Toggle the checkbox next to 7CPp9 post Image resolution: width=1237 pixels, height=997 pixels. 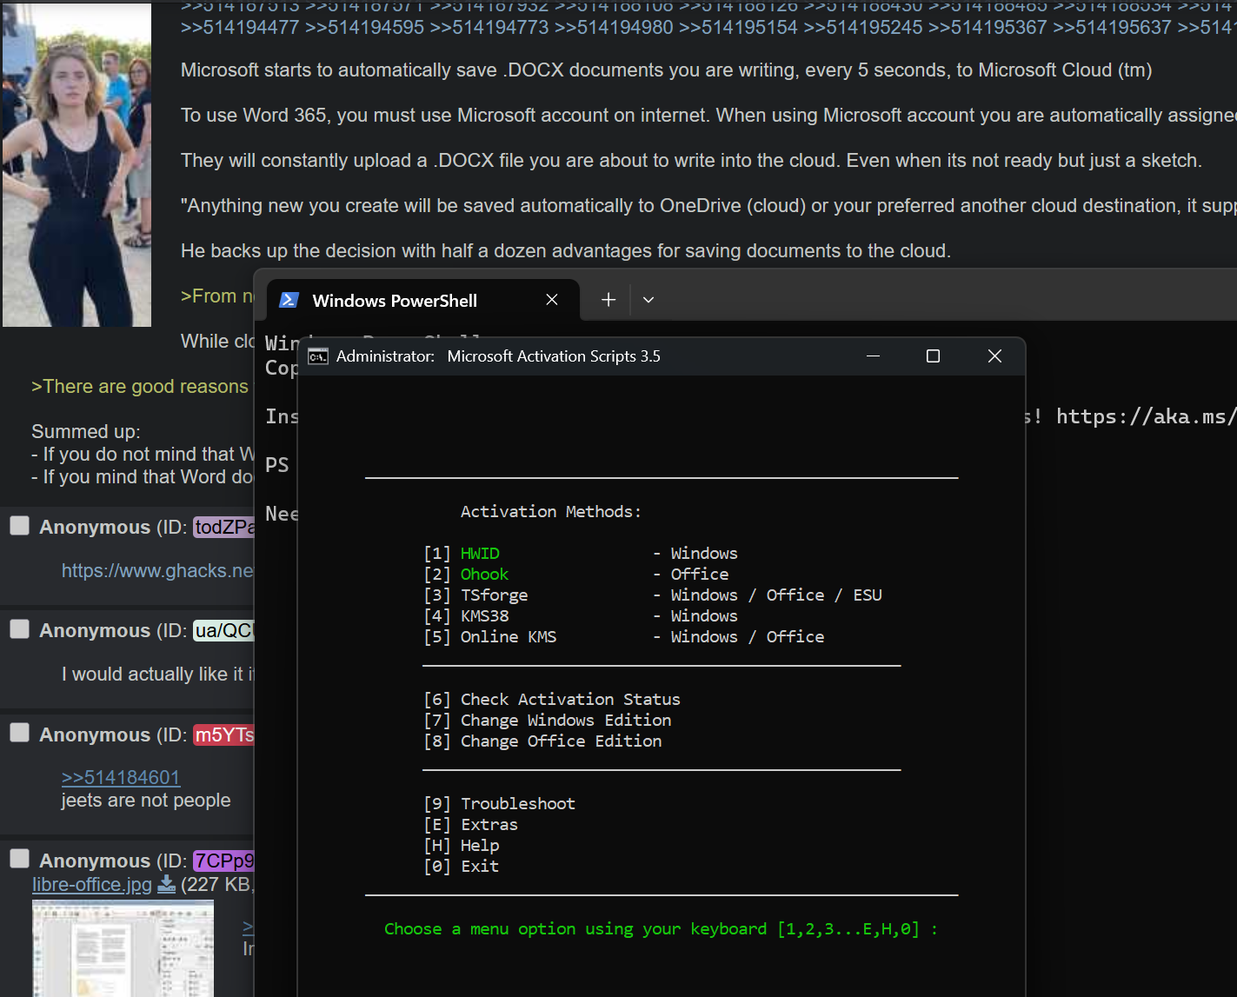tap(19, 859)
